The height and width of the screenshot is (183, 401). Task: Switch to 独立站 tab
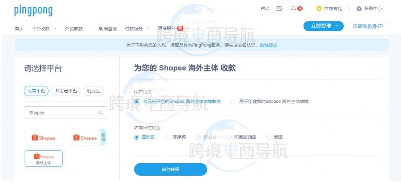[x=94, y=91]
